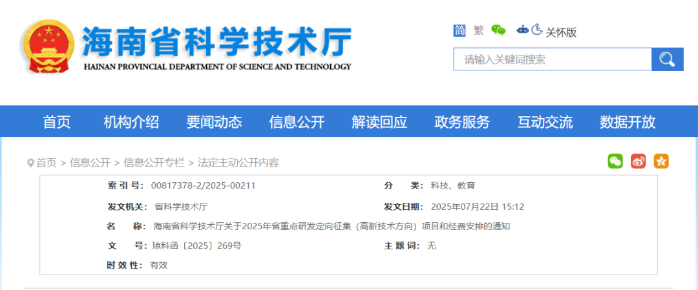Select issuing agency 省科学技术厅

(x=181, y=207)
